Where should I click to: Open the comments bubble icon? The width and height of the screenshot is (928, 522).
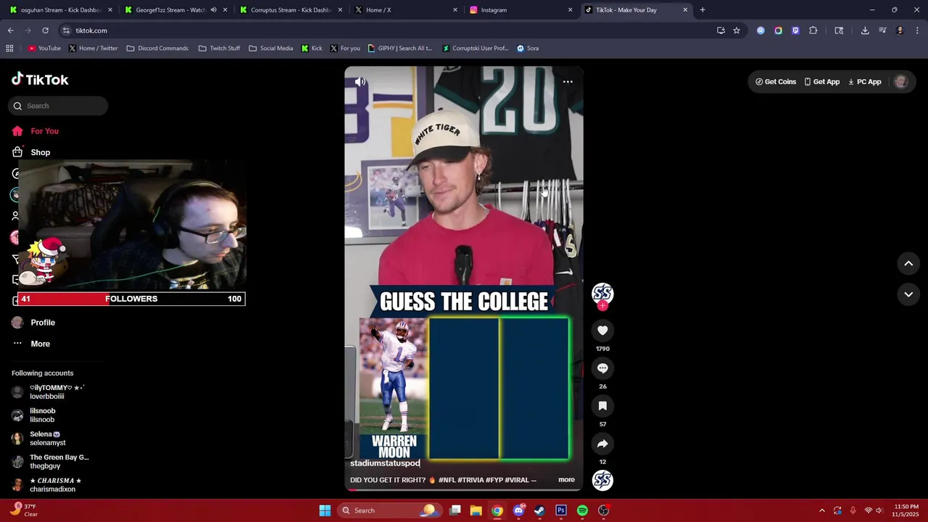pos(602,368)
